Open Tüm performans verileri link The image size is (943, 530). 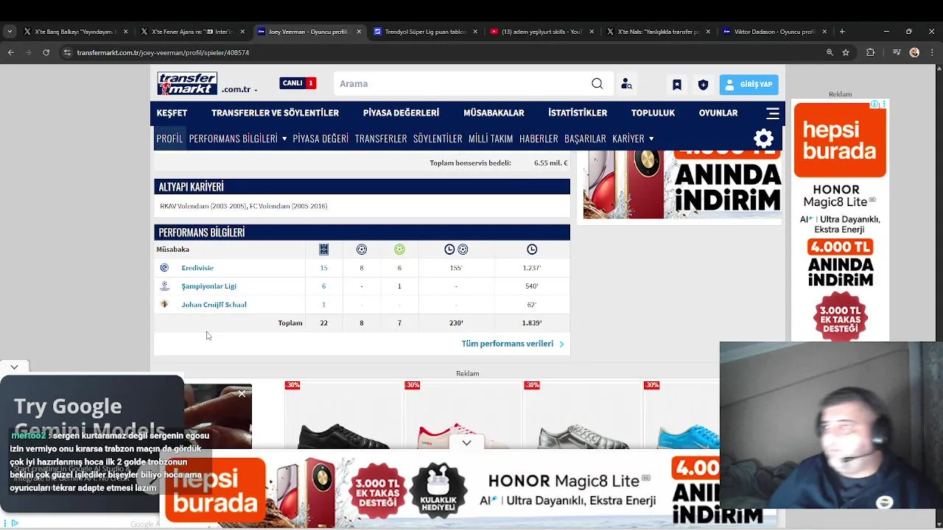coord(512,344)
